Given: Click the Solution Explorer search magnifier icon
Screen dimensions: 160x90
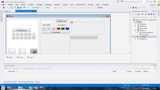Looking at the screenshot, I should click(154, 17).
